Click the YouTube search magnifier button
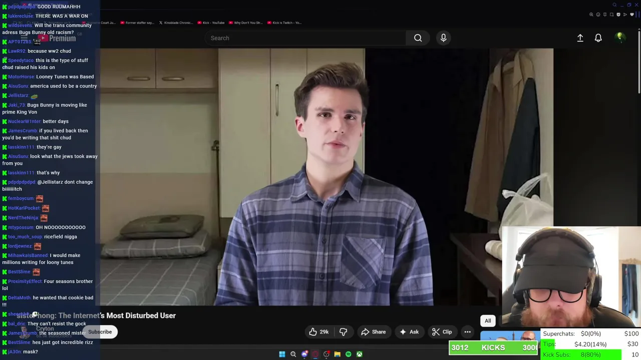Viewport: 641px width, 360px height. [418, 38]
